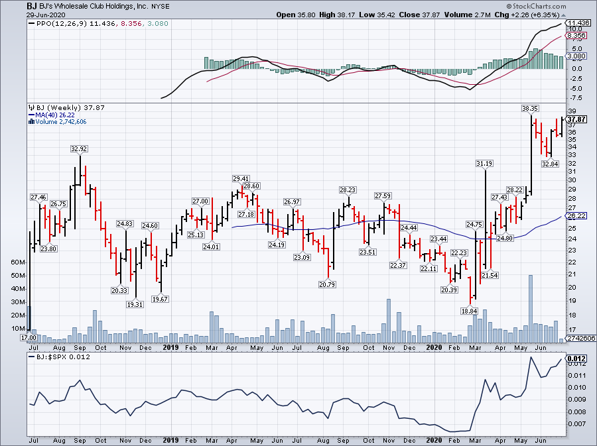Click the 29.41 high price marker
Viewport: 597px width, 446px height.
241,179
